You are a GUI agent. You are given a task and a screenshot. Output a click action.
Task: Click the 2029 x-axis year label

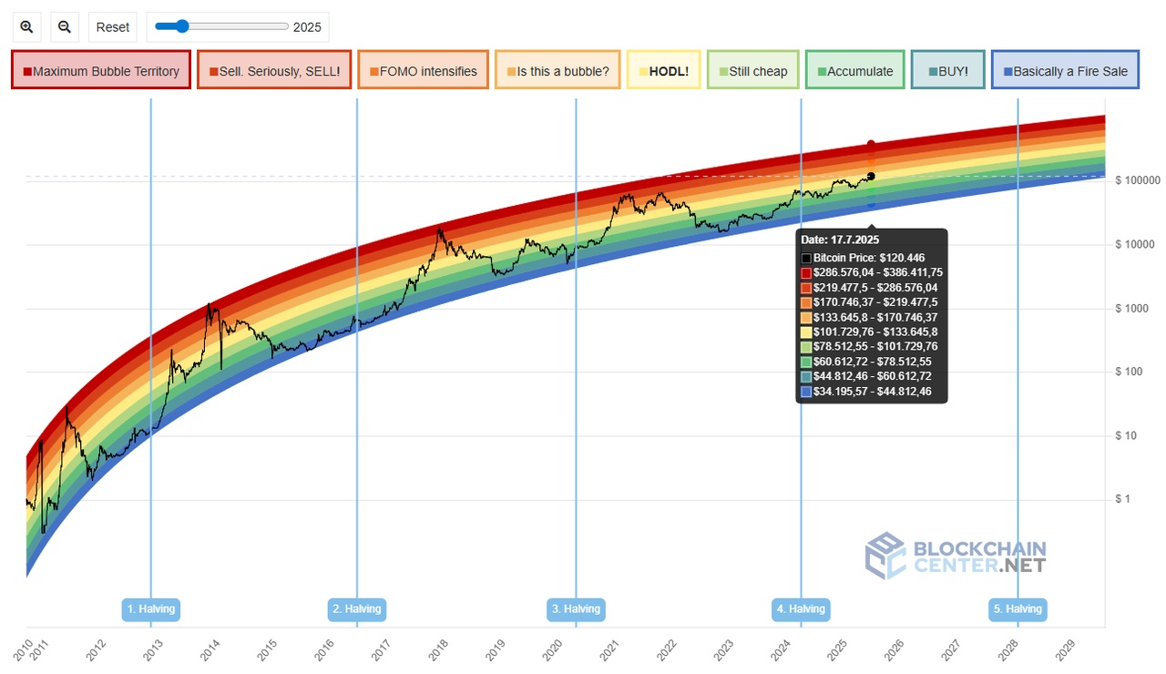(x=1065, y=649)
